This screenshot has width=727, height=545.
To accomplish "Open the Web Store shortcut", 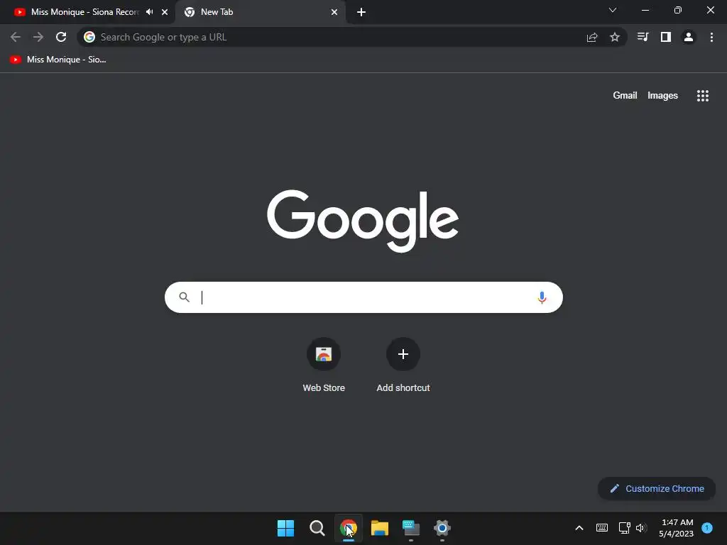I will [x=324, y=365].
